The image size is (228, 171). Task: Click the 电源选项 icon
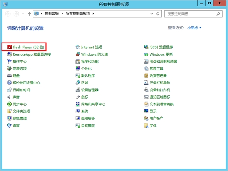point(10,68)
